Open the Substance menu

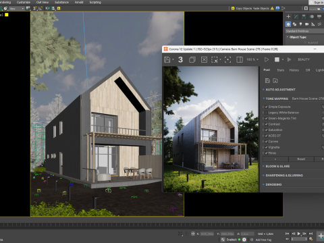coord(61,2)
